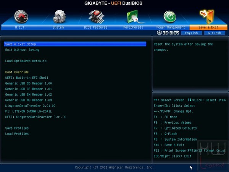
Task: Open Load Profiles
Action: [x=17, y=134]
